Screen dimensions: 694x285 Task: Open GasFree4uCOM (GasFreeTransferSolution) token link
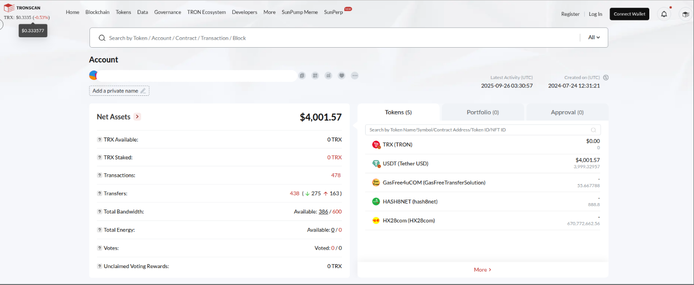[434, 182]
